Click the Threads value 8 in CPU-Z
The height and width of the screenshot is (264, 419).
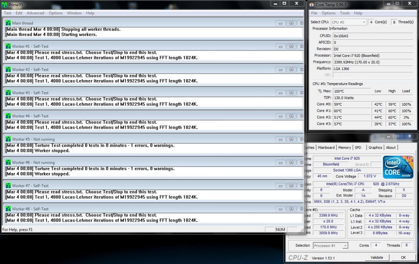406,245
